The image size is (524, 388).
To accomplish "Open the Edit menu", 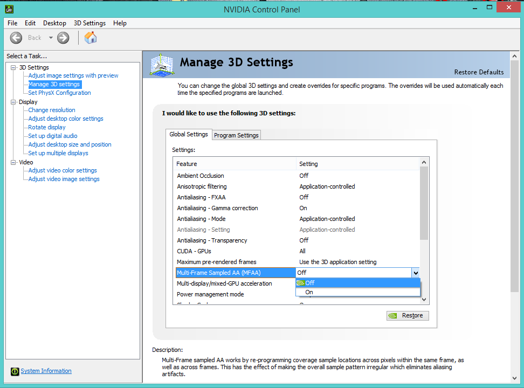I will 30,23.
